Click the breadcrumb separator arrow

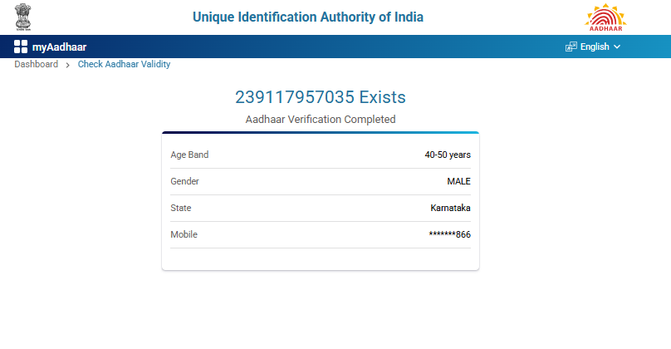click(67, 65)
